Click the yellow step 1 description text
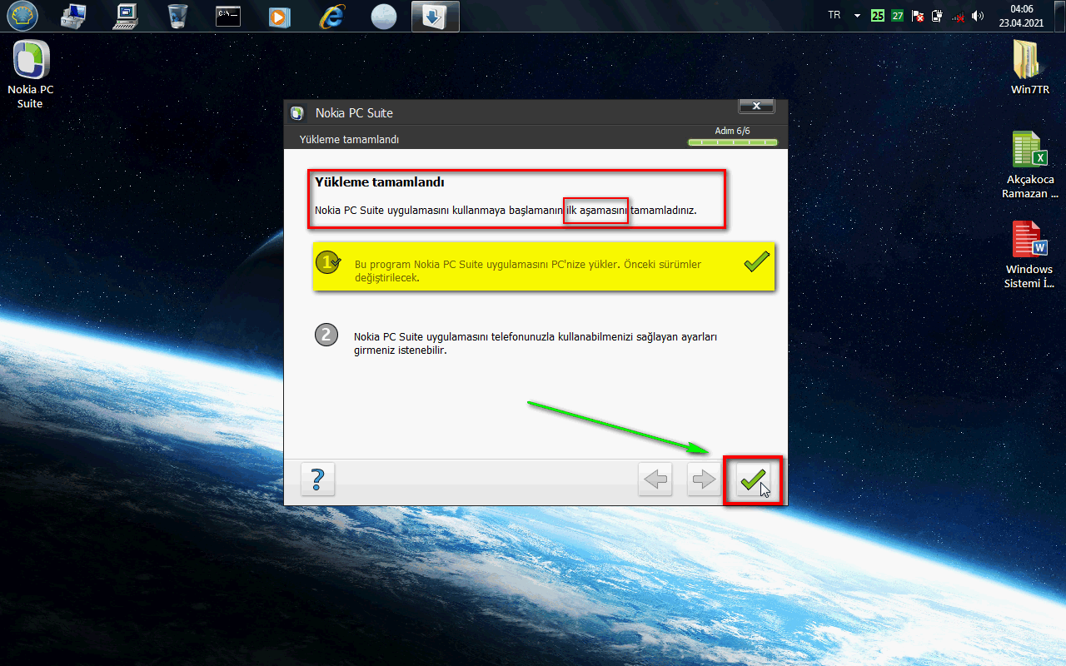 click(528, 271)
